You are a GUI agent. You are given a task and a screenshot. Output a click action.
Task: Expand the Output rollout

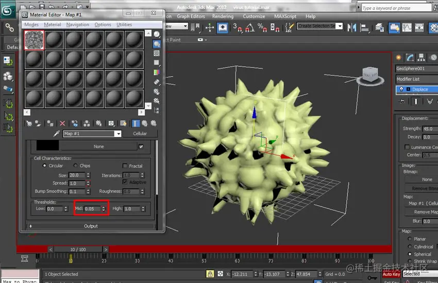(x=91, y=226)
